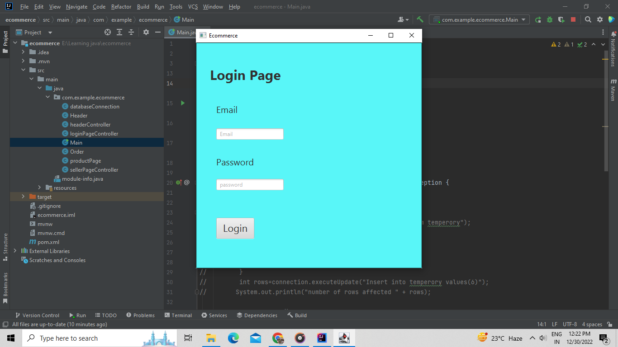The height and width of the screenshot is (347, 618).
Task: Stop the running application with the red square
Action: (x=573, y=20)
